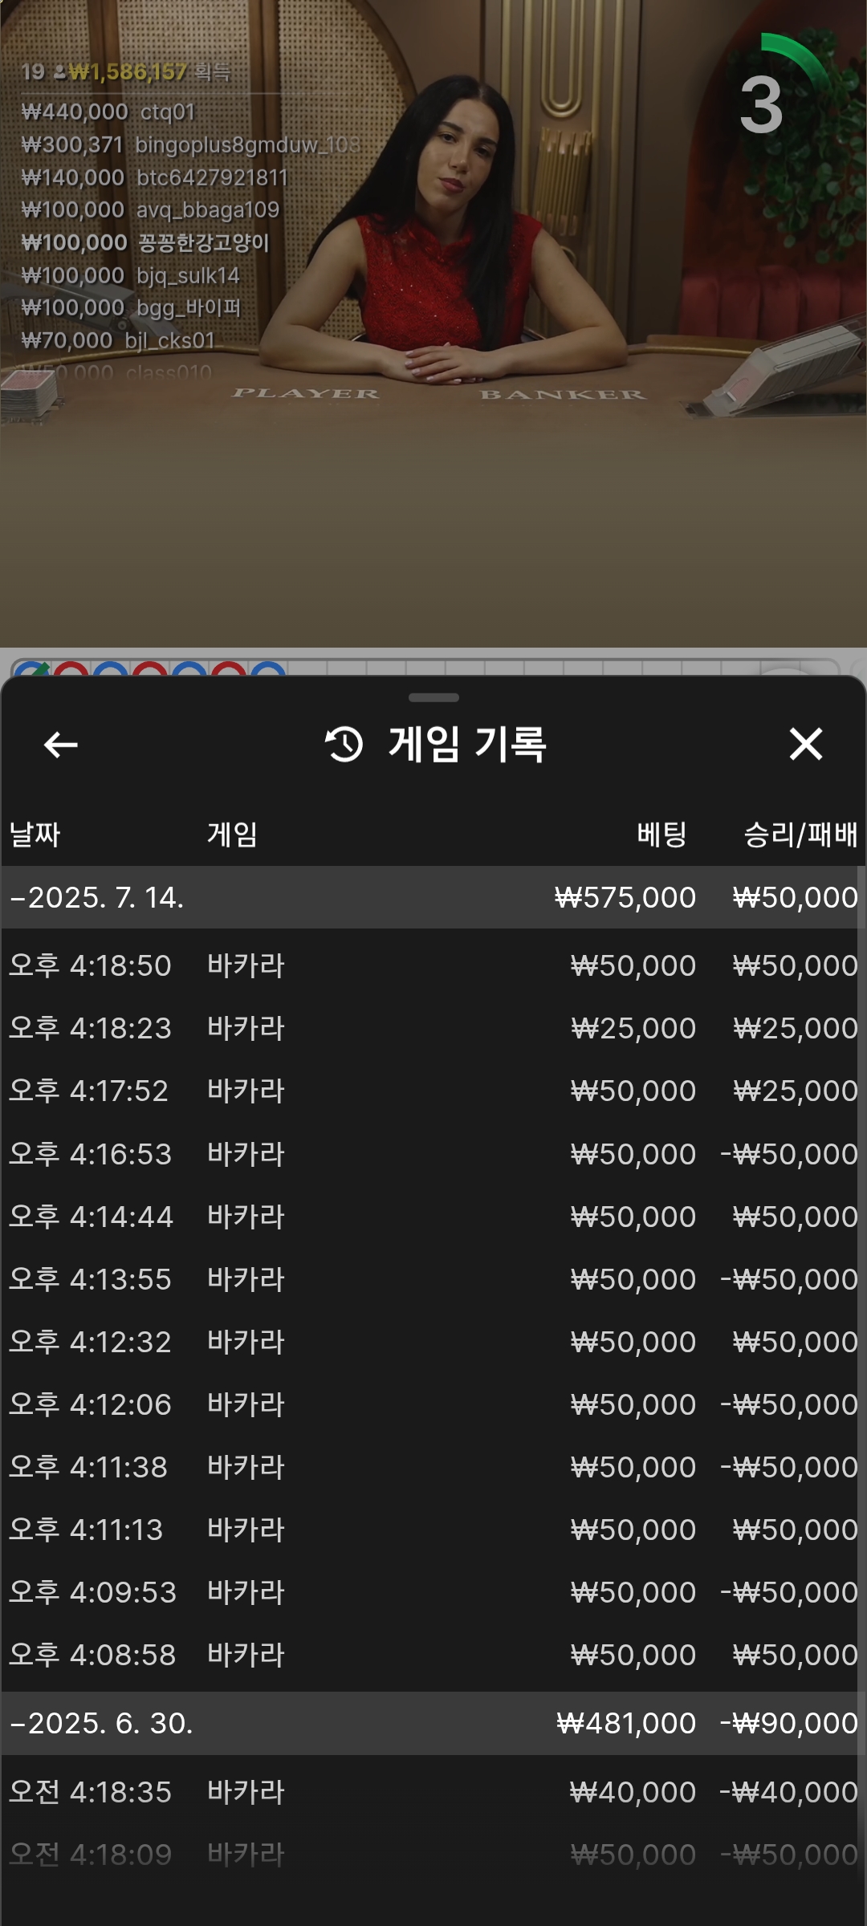Open the 오후 4:18:23 baccarat record
867x1926 pixels.
[433, 1027]
